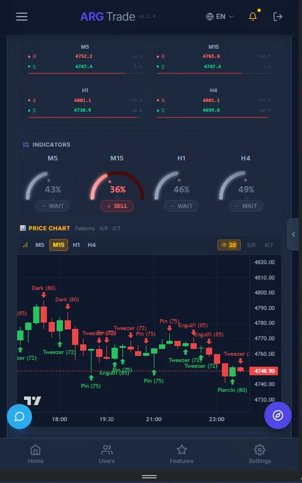This screenshot has height=483, width=302.
Task: Click the TradingView logo
Action: [x=32, y=400]
